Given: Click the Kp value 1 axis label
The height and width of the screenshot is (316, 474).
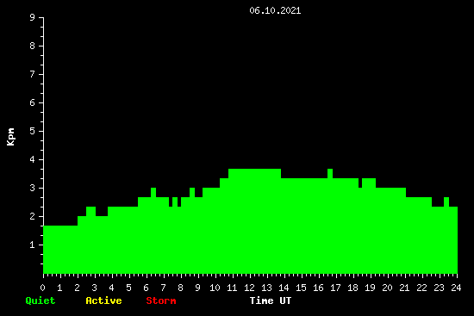Looking at the screenshot, I should pos(33,245).
